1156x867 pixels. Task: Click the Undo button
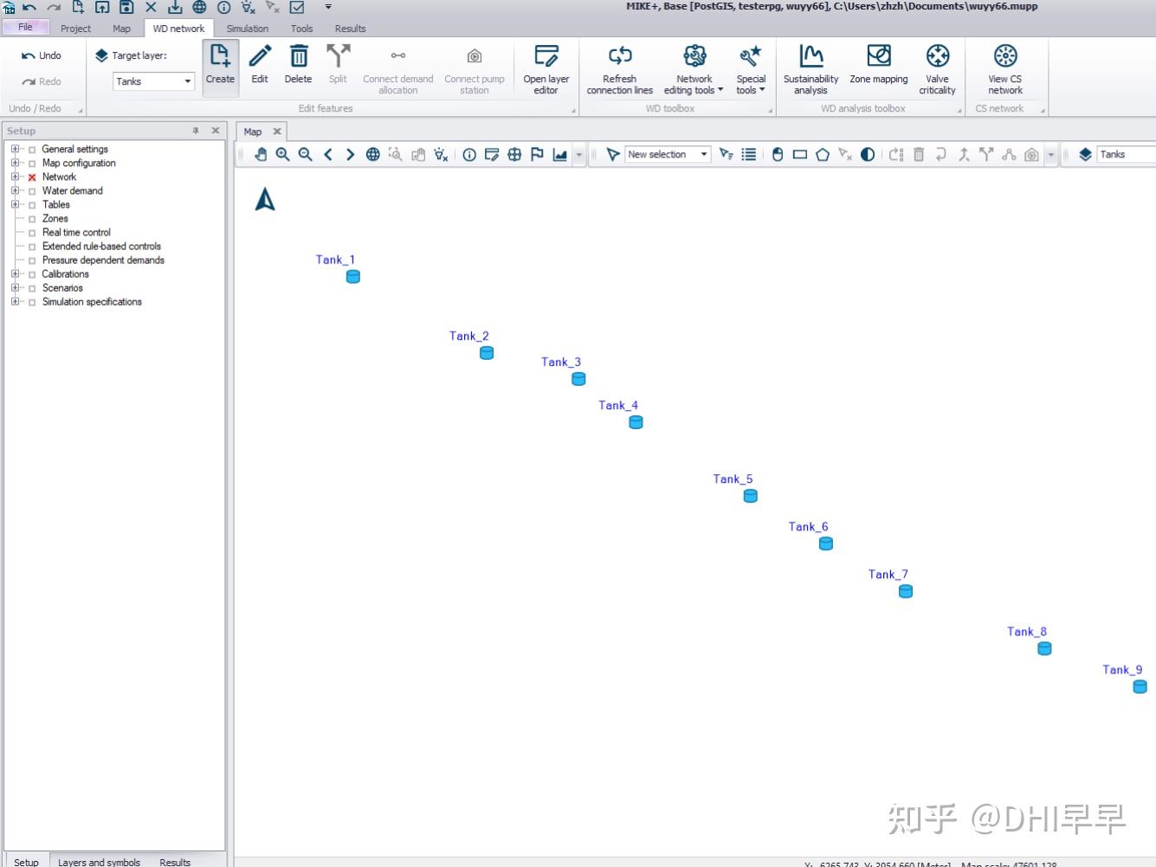point(42,55)
